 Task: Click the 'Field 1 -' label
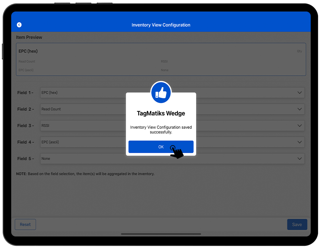[x=26, y=93]
